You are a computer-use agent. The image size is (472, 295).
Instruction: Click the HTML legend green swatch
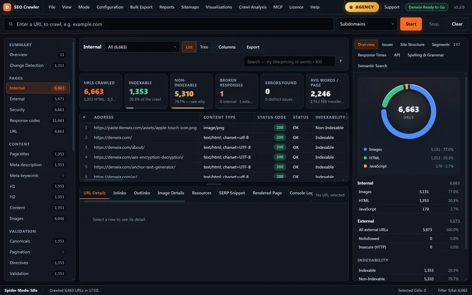365,158
